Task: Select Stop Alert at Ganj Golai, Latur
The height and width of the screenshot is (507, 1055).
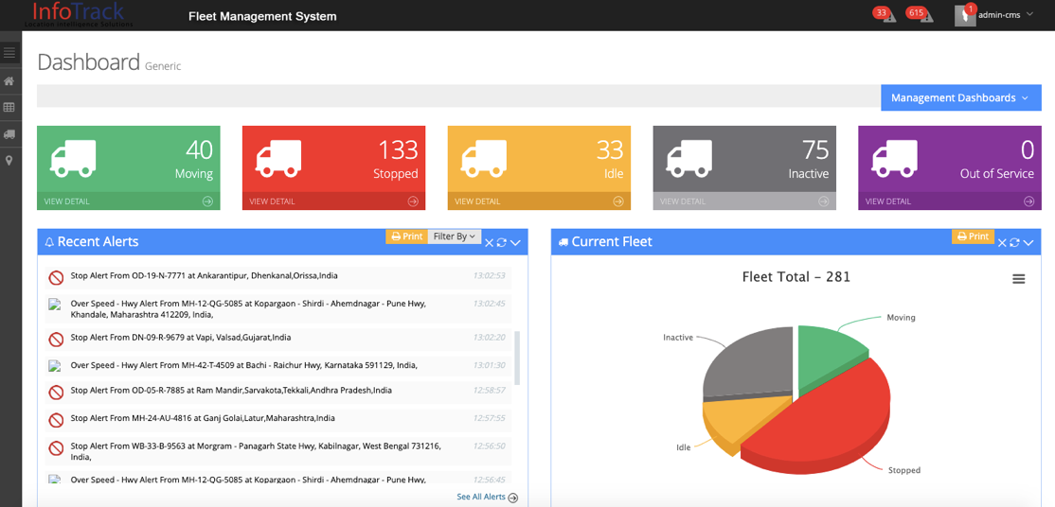Action: [x=277, y=418]
